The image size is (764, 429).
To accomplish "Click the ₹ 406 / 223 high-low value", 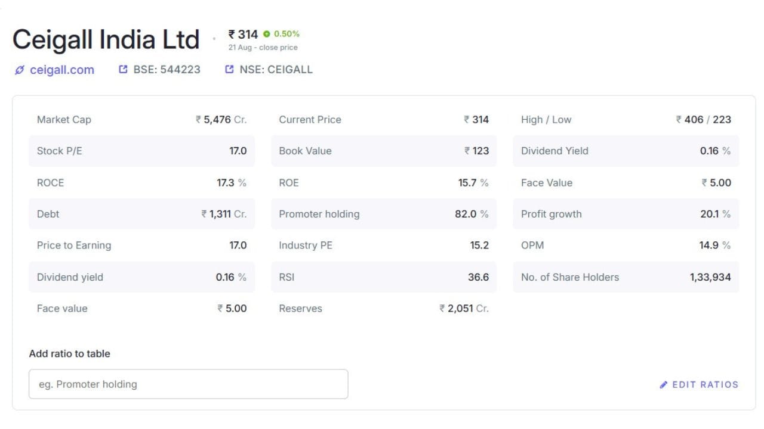I will pyautogui.click(x=704, y=120).
